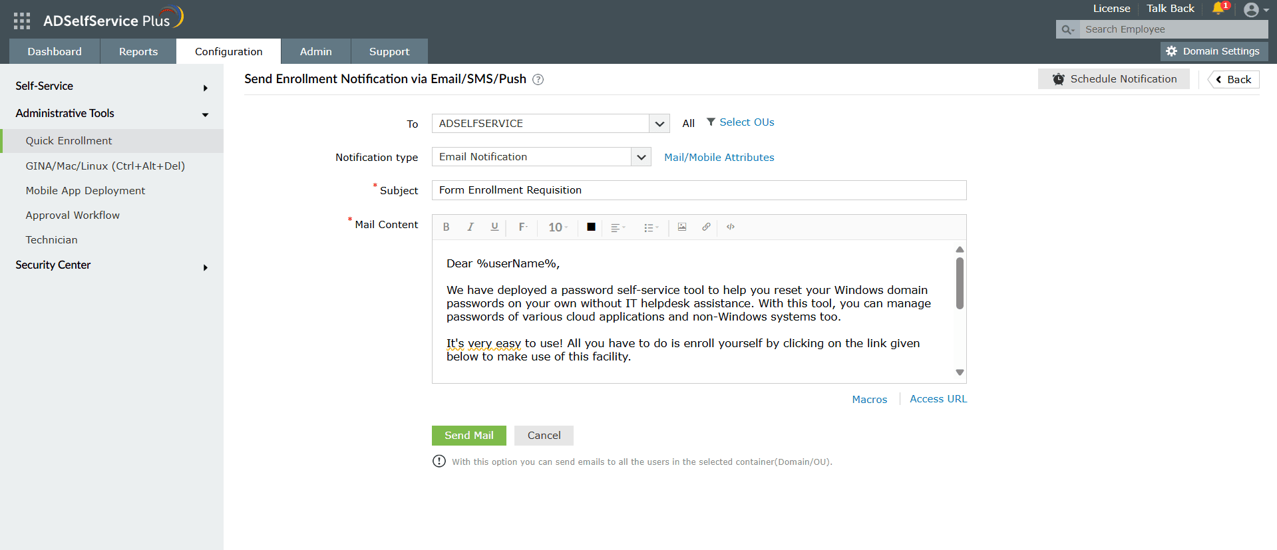Click the ADSelfService Plus logo
Image resolution: width=1277 pixels, height=550 pixels.
(113, 19)
